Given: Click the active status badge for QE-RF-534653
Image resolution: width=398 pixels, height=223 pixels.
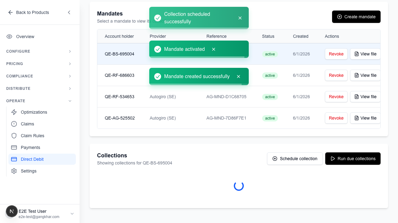Looking at the screenshot, I should pyautogui.click(x=270, y=97).
